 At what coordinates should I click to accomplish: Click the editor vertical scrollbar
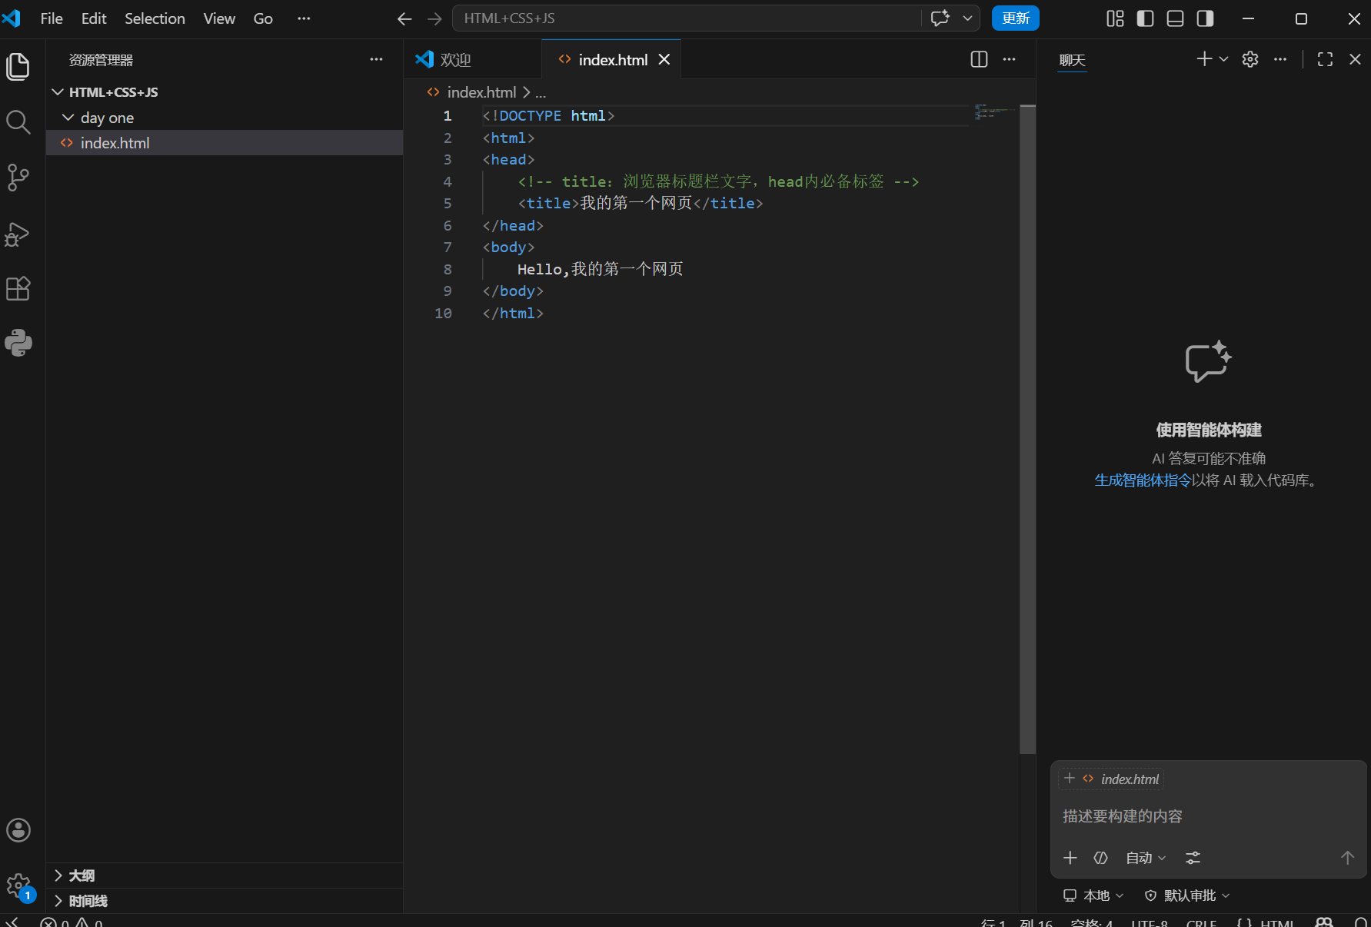(x=1027, y=429)
